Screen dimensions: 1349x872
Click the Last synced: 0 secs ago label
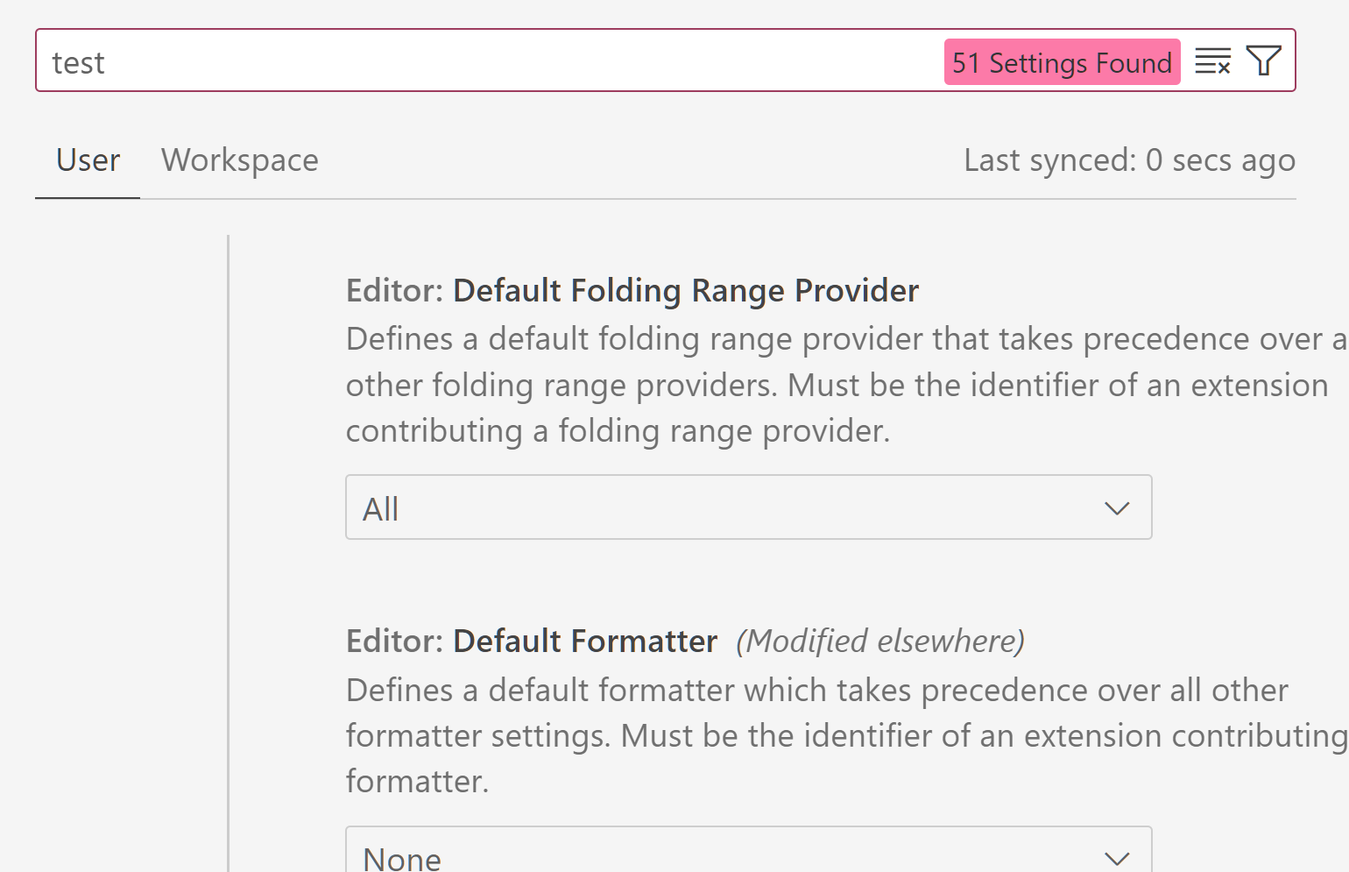coord(1129,160)
